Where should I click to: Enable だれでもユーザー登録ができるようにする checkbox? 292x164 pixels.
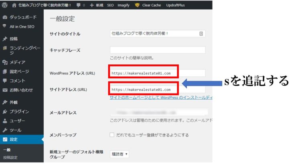pyautogui.click(x=112, y=135)
